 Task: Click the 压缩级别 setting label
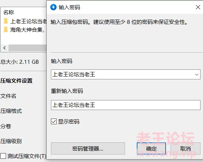click(11, 141)
